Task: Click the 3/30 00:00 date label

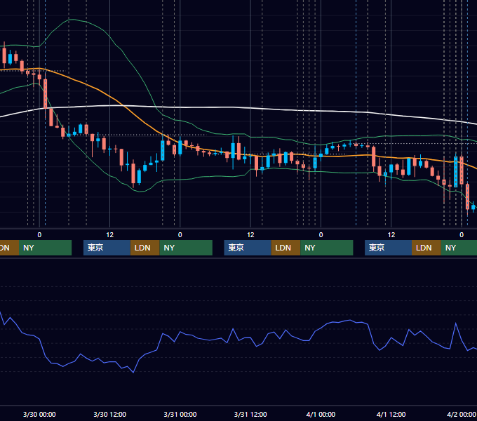Action: point(39,414)
